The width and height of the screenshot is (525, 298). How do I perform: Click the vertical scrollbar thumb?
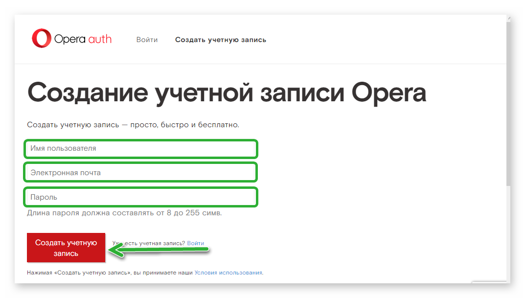click(507, 98)
